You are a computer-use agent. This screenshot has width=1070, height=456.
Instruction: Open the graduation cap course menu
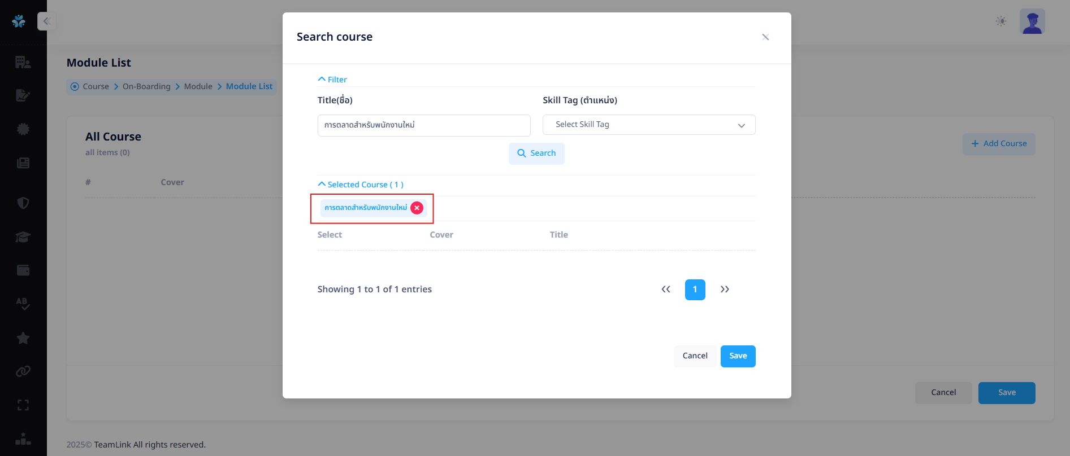23,236
